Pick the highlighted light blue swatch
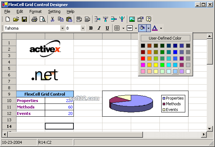 [175, 71]
